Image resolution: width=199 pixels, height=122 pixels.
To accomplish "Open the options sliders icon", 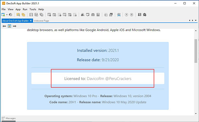I will (x=140, y=15).
